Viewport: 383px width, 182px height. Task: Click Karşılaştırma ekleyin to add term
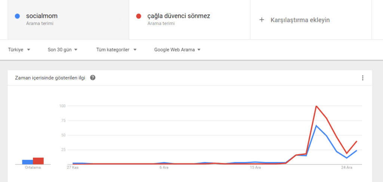click(x=300, y=20)
